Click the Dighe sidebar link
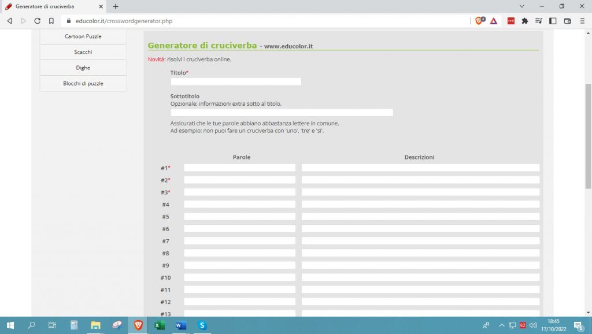Image resolution: width=592 pixels, height=334 pixels. point(83,68)
